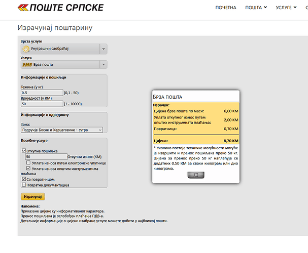Click the Посебне услуге section label

[34, 141]
